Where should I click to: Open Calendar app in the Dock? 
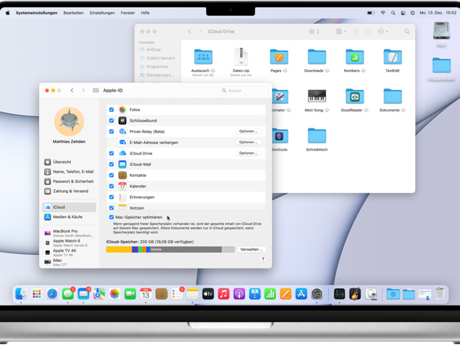(x=146, y=294)
